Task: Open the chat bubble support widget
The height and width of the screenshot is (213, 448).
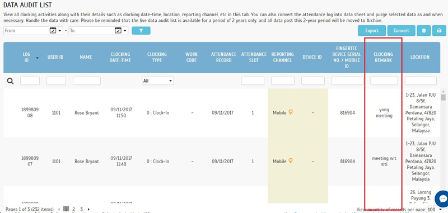Action: tap(442, 198)
